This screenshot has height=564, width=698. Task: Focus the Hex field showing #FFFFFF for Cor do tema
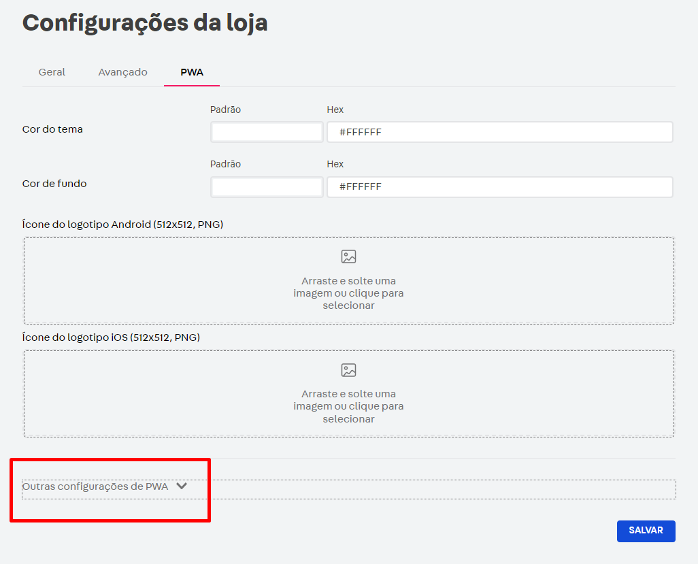[500, 131]
